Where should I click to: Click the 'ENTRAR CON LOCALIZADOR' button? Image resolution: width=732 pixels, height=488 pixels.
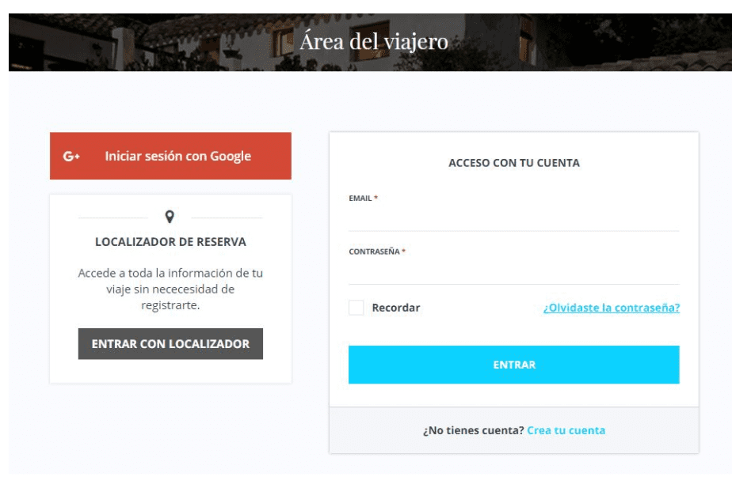[x=170, y=344]
